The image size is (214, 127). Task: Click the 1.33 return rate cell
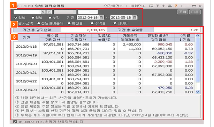click(189, 62)
